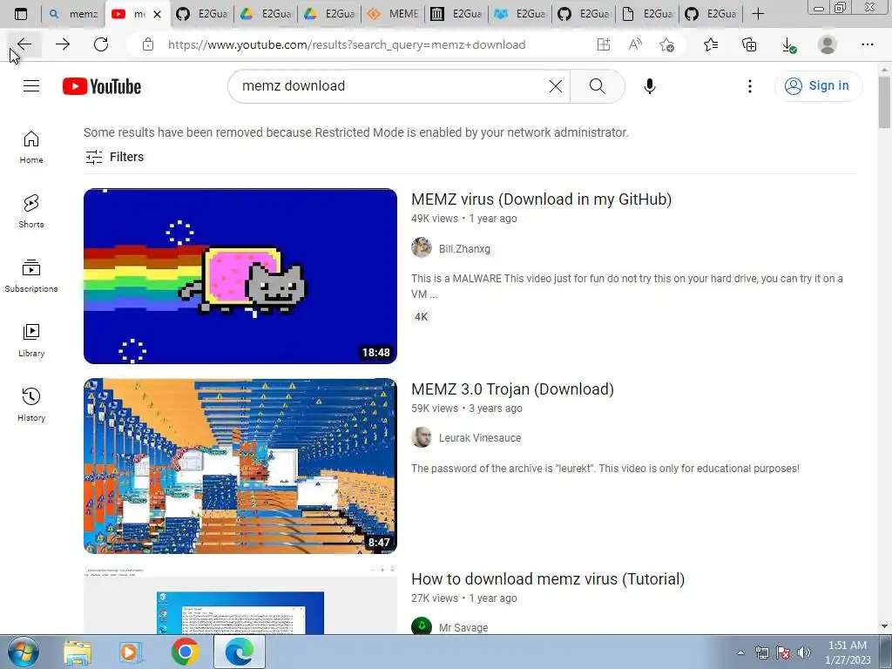The image size is (892, 669).
Task: View site info via the address bar lock icon
Action: pos(148,44)
